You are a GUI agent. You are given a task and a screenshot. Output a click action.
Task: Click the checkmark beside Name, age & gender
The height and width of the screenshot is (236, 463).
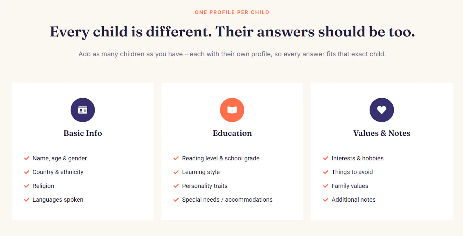27,158
